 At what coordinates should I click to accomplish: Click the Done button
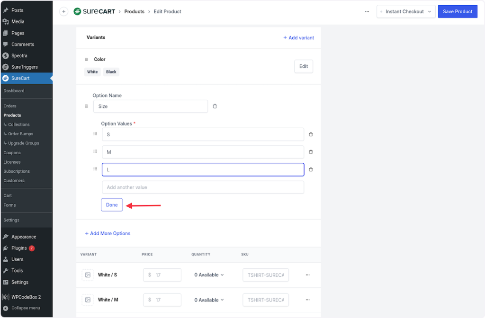[112, 205]
